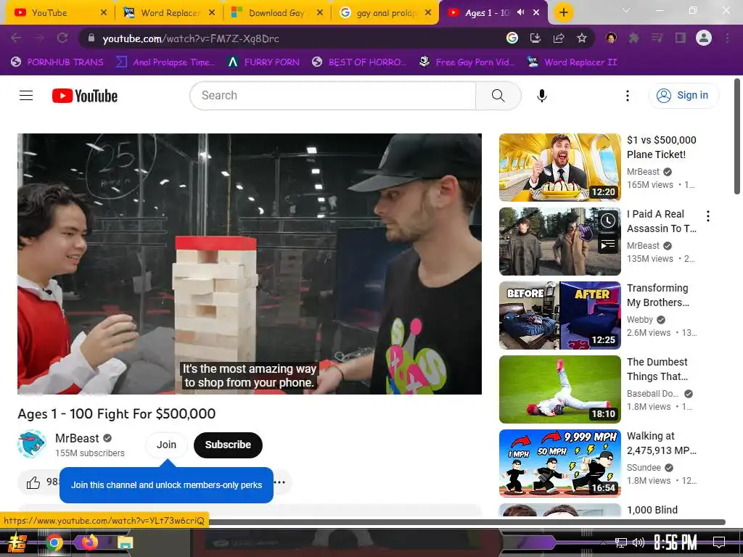743x557 pixels.
Task: Toggle the browser side panel
Action: tap(681, 38)
